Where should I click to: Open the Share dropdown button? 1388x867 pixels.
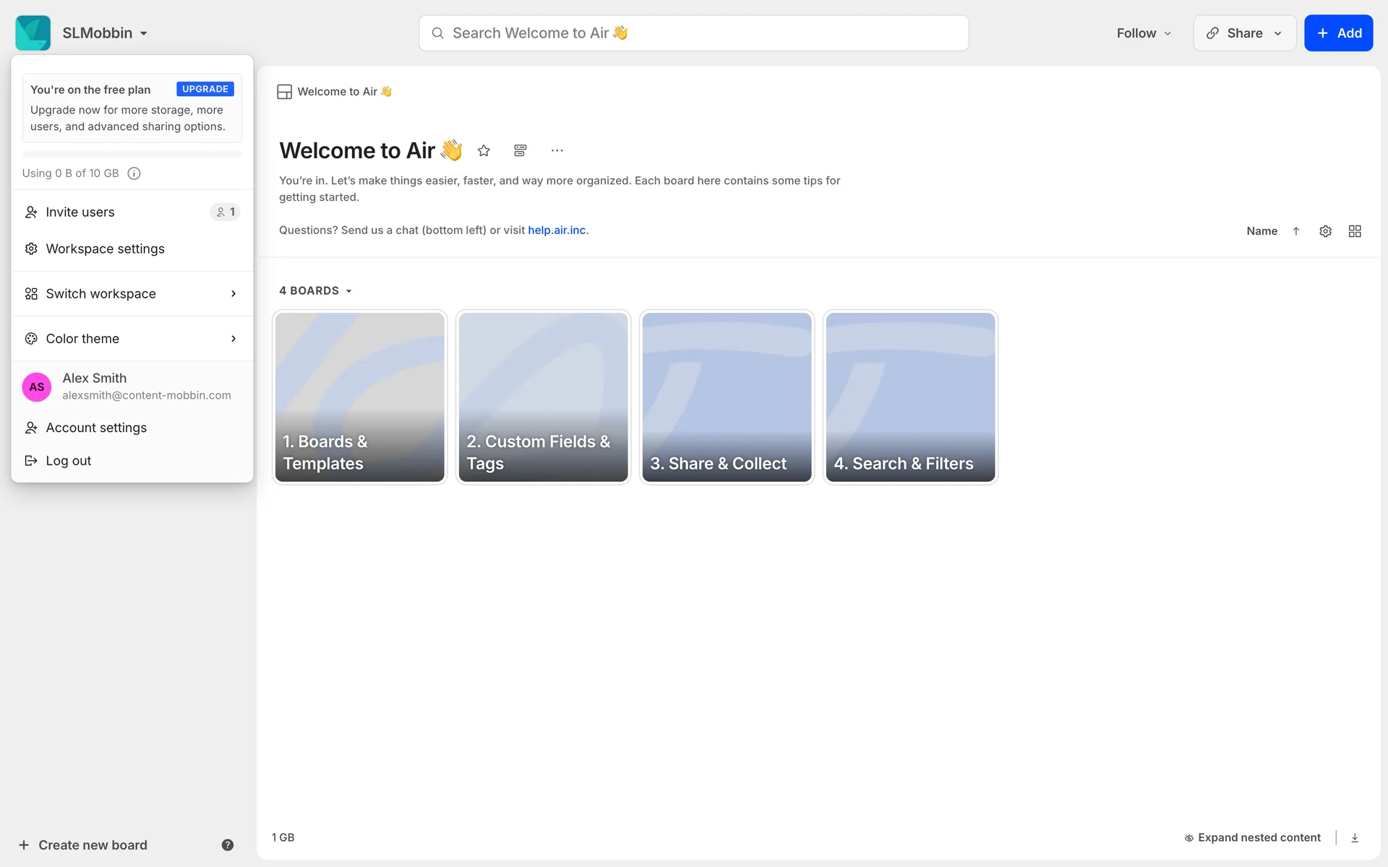pos(1244,33)
